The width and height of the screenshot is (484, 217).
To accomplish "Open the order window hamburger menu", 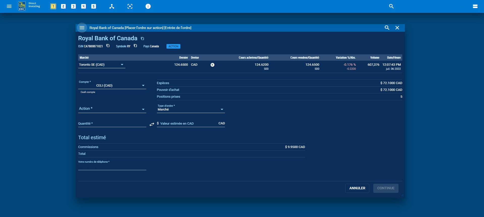I will coord(82,28).
